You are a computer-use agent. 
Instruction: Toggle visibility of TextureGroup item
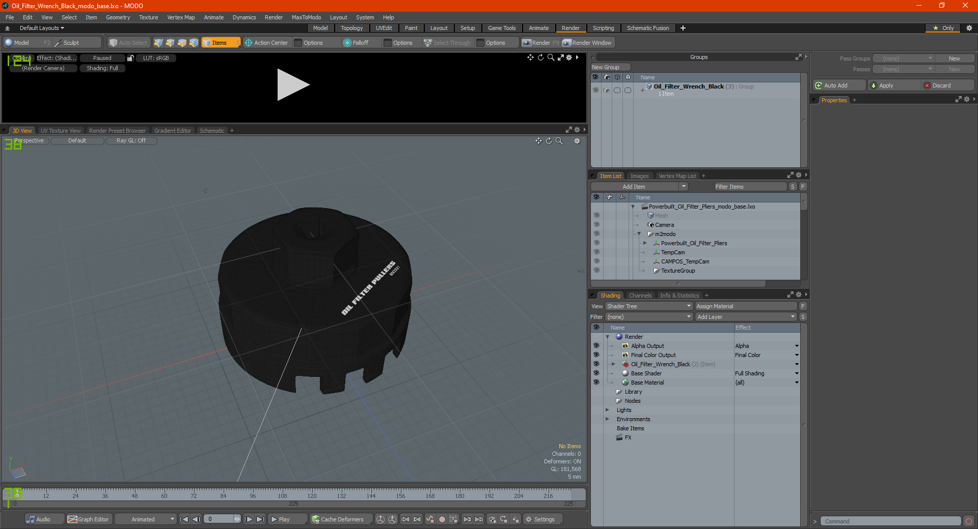click(596, 271)
